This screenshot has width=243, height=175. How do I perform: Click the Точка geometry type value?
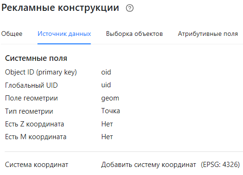110,111
